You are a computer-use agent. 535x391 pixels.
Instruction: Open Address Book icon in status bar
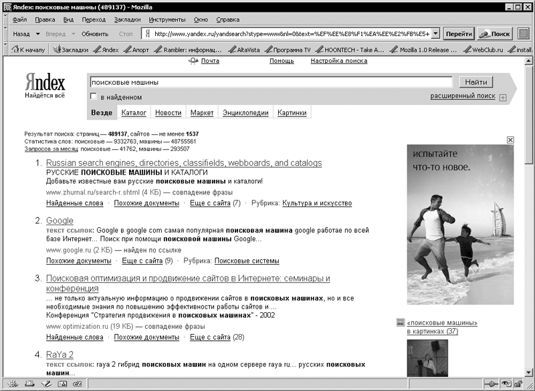click(62, 384)
